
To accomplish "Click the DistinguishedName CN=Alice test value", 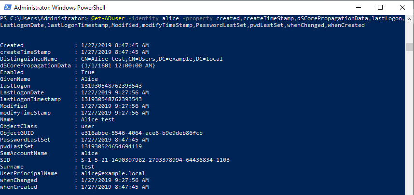I will (152, 59).
